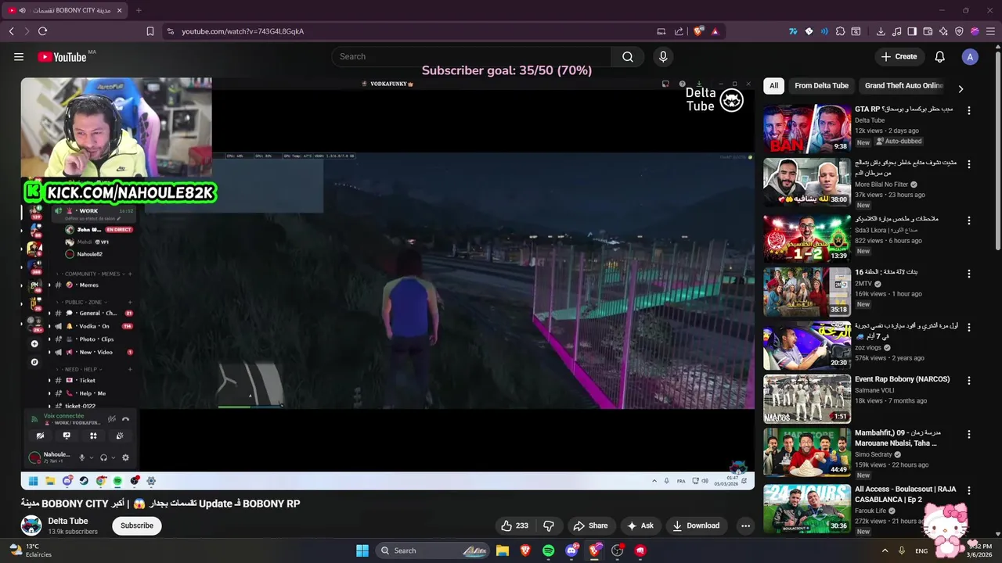Start voice search with the microphone
The width and height of the screenshot is (1002, 563).
[663, 56]
